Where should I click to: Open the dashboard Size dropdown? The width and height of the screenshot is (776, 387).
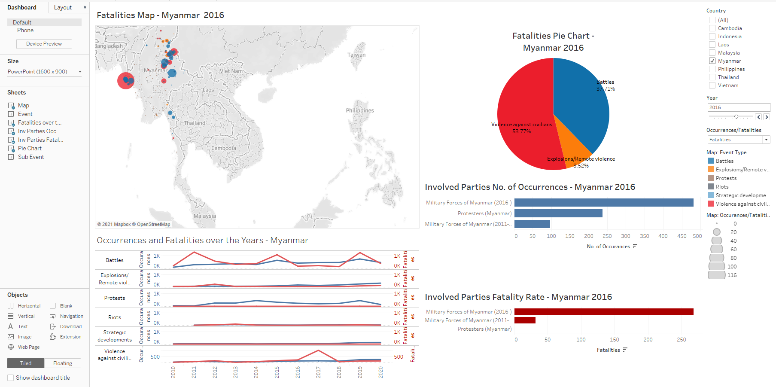[80, 71]
